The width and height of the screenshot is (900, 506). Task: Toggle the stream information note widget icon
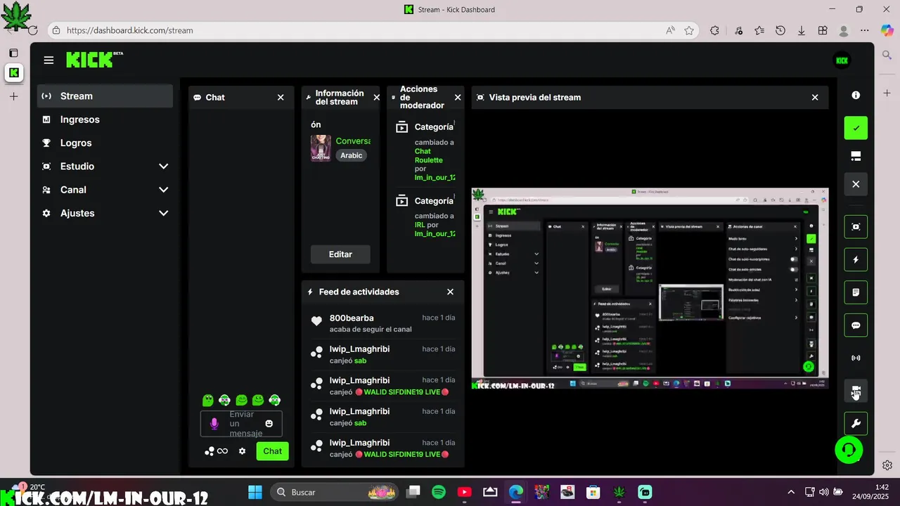point(856,292)
